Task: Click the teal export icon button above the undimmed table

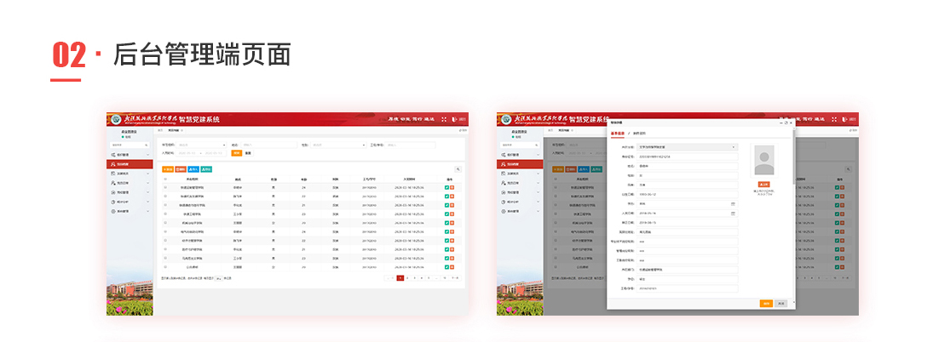Action: point(206,169)
